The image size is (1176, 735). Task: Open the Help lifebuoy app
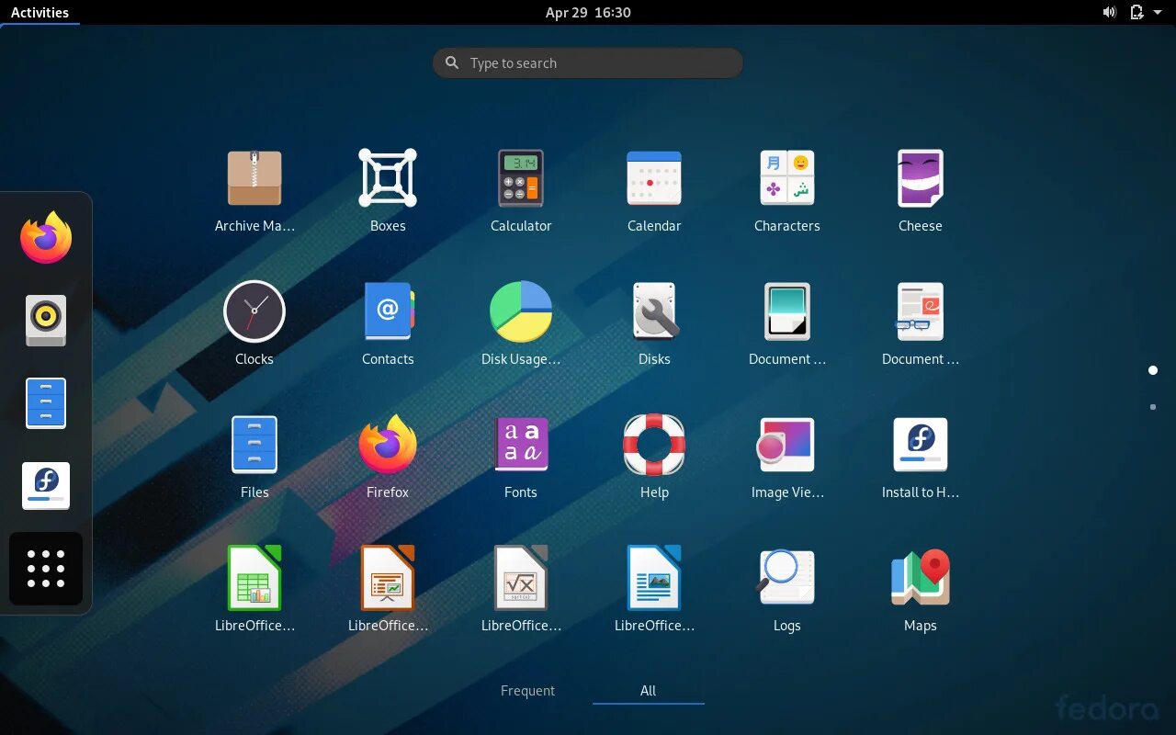point(654,445)
